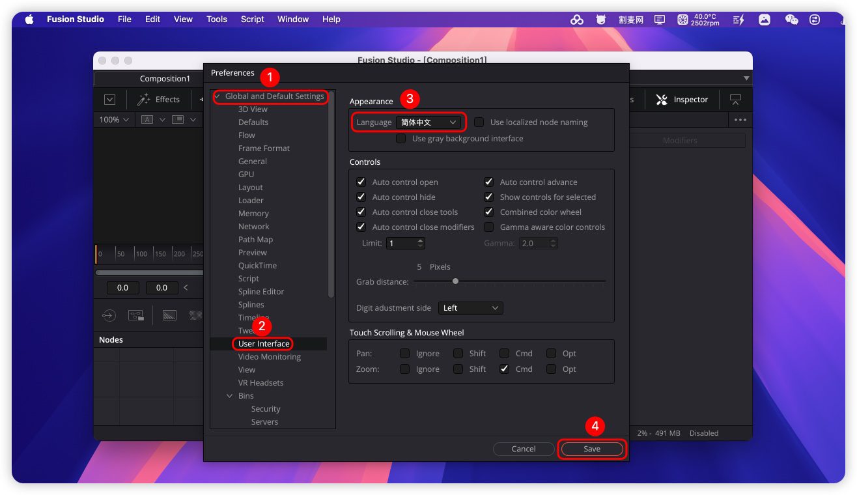This screenshot has height=495, width=857.
Task: Uncheck Auto control hide option
Action: point(361,197)
